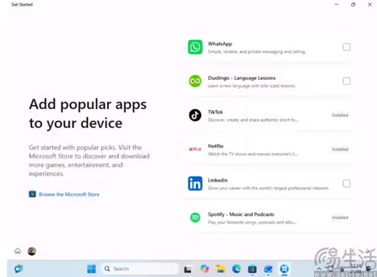Open the Windows Start menu
Image resolution: width=377 pixels, height=277 pixels.
tap(91, 269)
